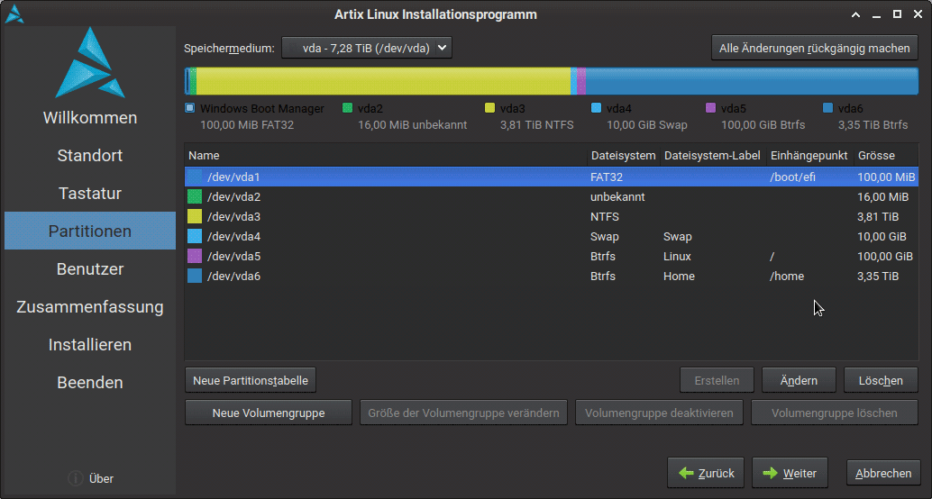The image size is (932, 499).
Task: Click the 100,00 GiB size cell
Action: (x=885, y=257)
